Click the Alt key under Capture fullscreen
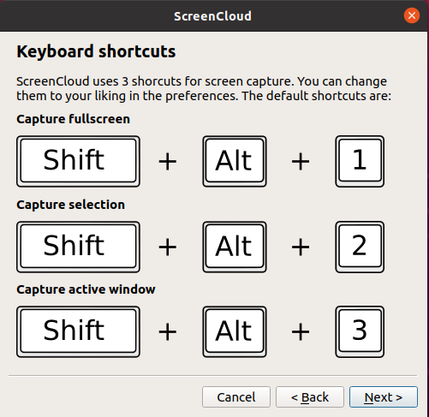 click(x=235, y=161)
